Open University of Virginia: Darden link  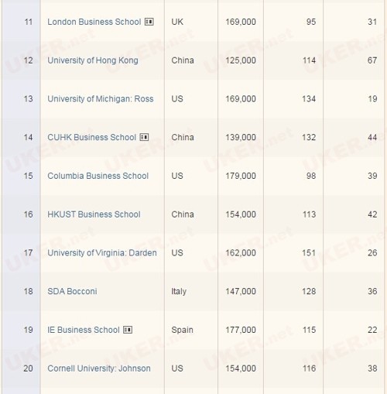[x=102, y=253]
